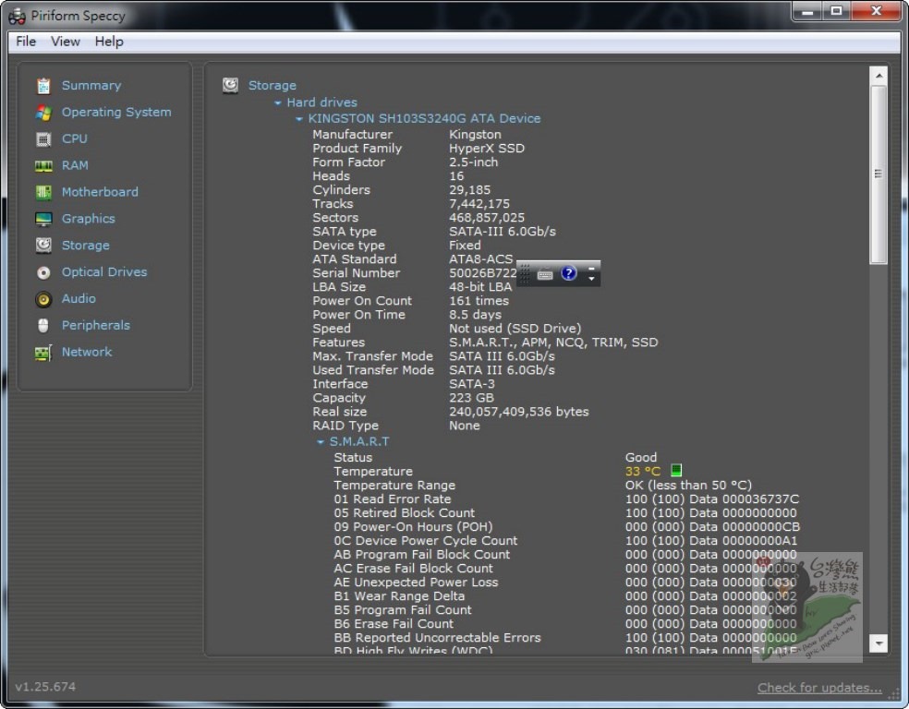
Task: Open the RAM memory stick icon
Action: [43, 166]
